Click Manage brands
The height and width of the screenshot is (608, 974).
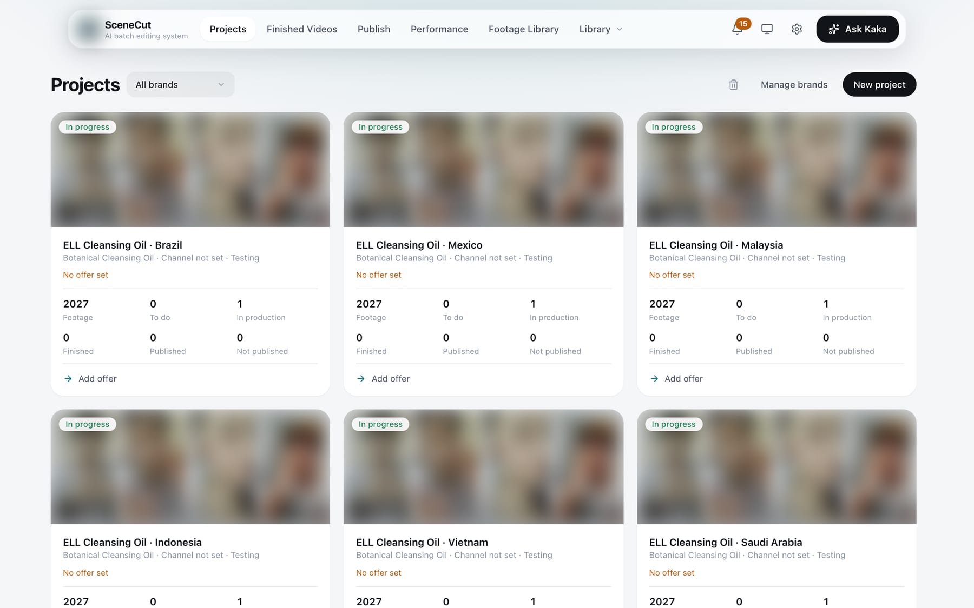pyautogui.click(x=794, y=85)
